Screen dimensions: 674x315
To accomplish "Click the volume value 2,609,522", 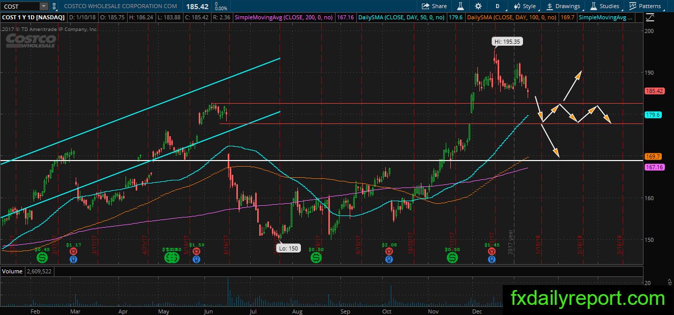I will point(39,271).
